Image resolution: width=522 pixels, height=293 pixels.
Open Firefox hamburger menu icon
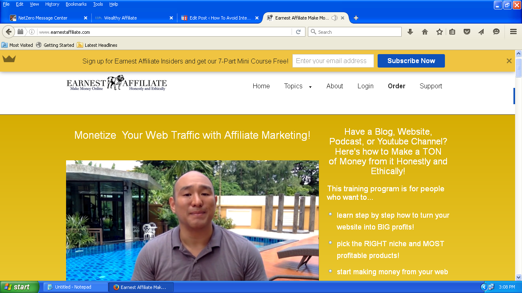click(x=513, y=32)
